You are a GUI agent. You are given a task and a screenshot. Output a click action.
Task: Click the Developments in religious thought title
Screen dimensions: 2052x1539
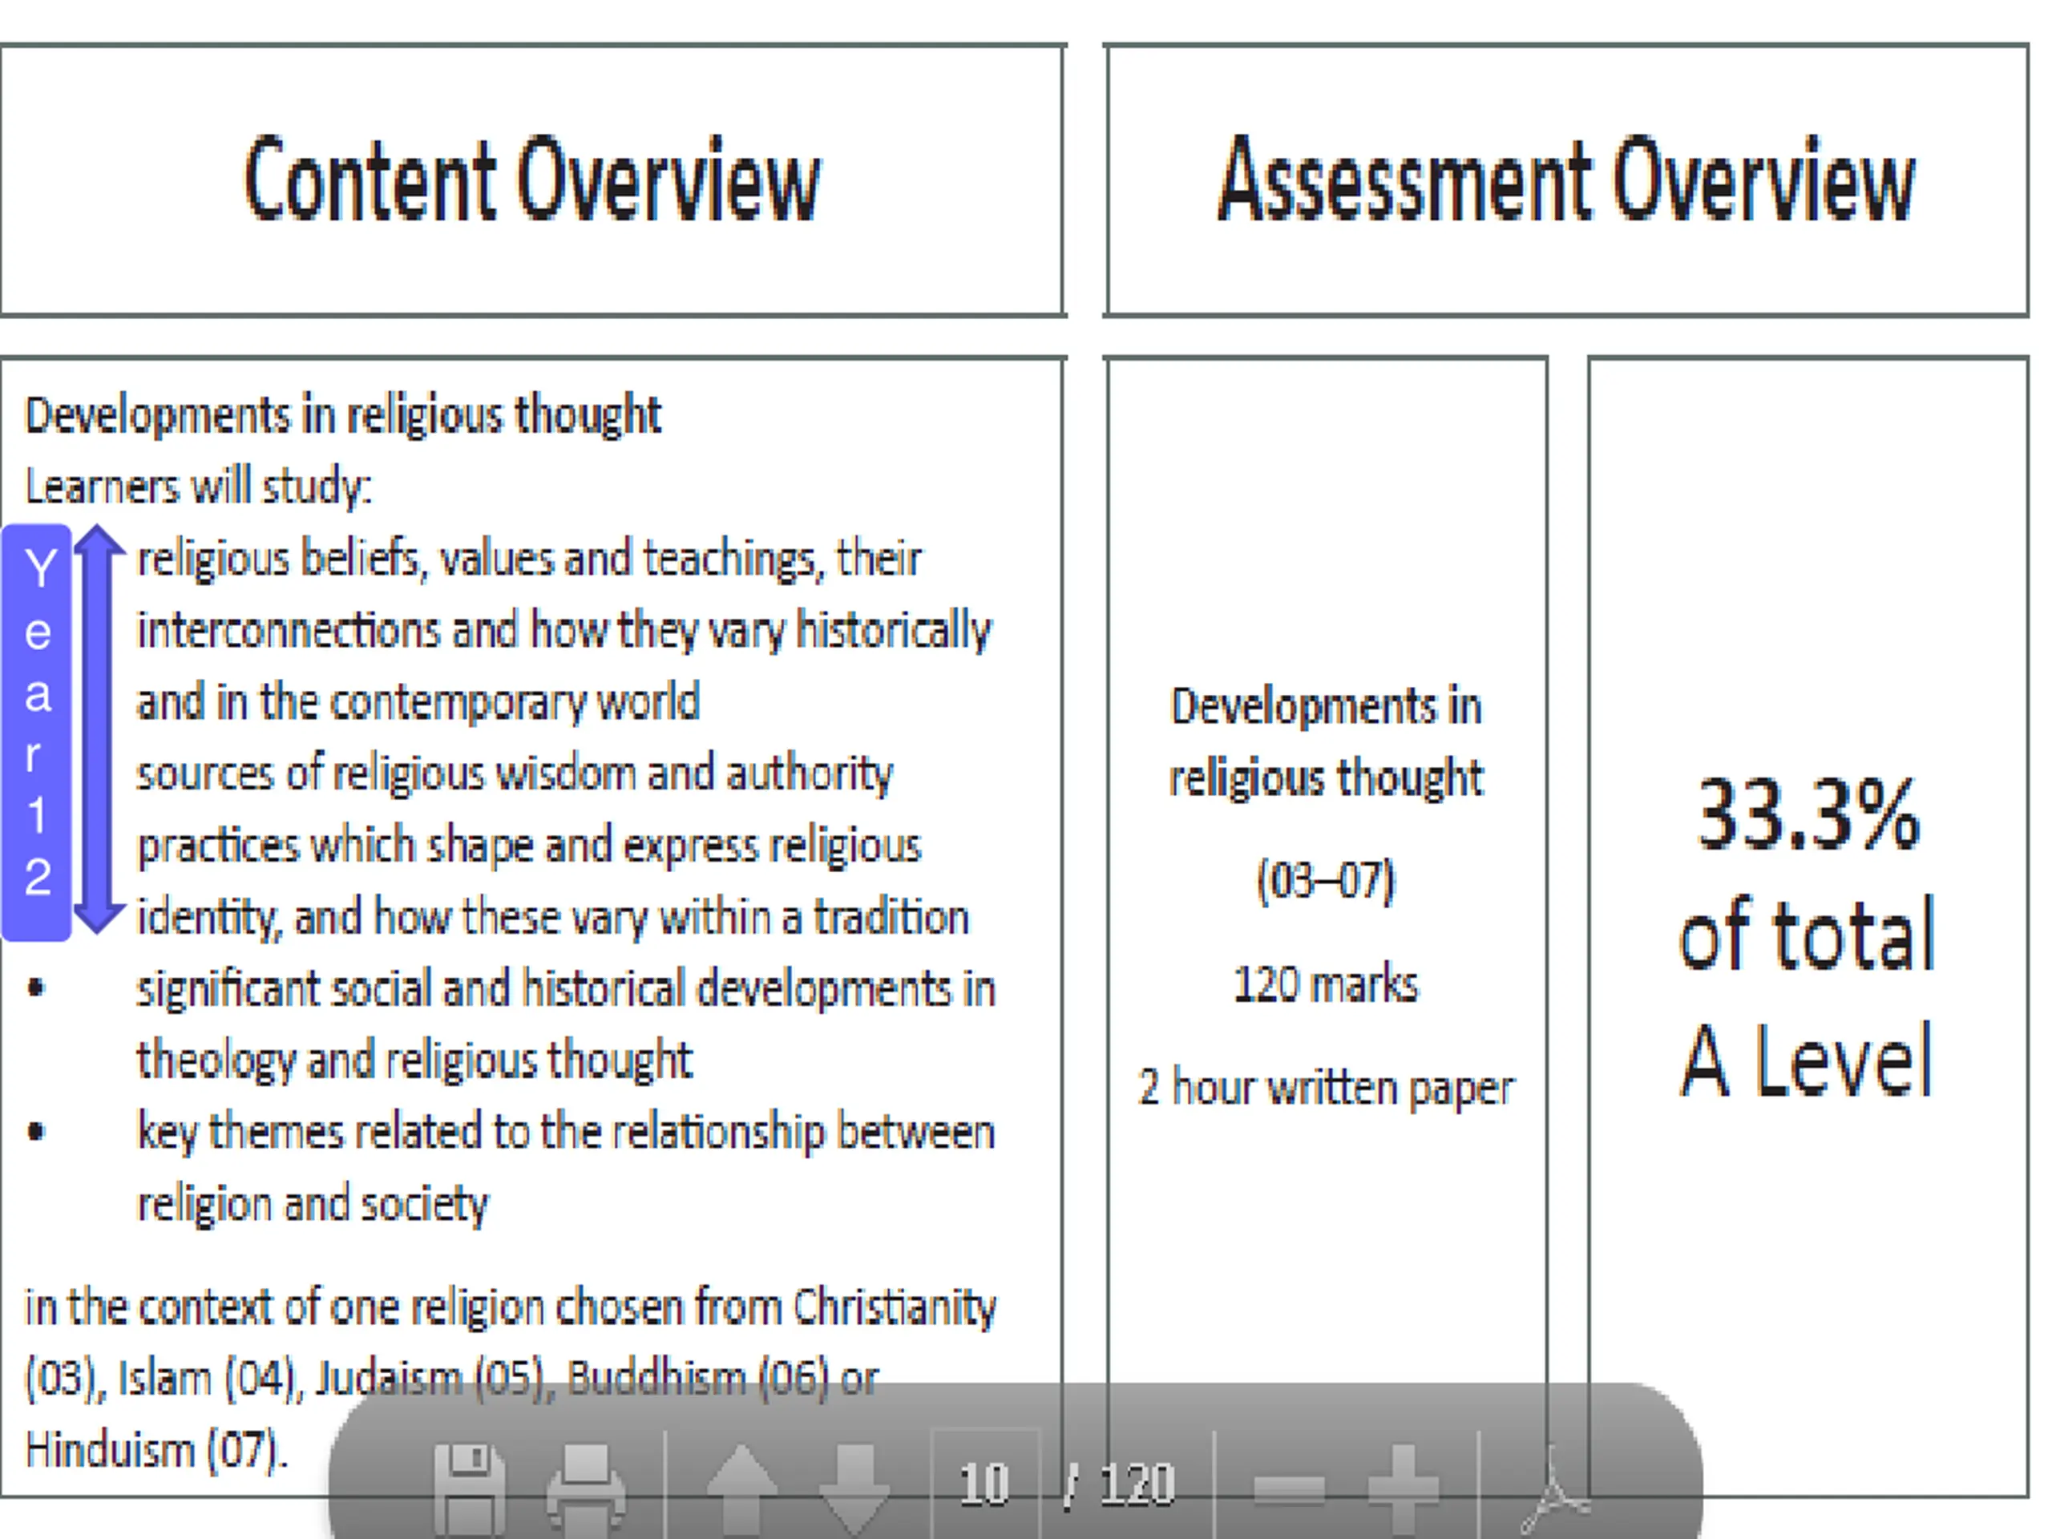click(343, 414)
